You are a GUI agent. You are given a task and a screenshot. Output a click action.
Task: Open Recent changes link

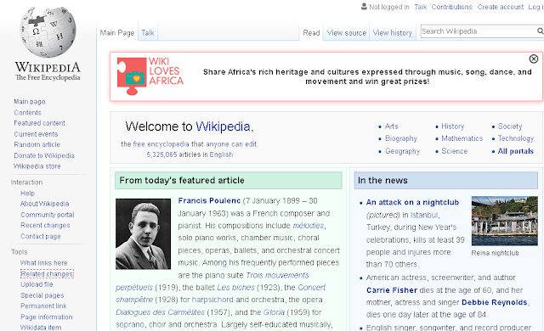[x=45, y=225]
